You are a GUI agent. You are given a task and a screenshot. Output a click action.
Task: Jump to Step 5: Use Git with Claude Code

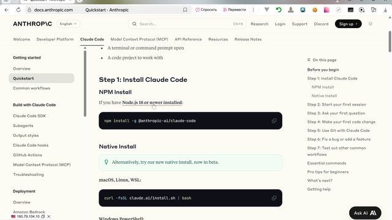click(x=339, y=130)
